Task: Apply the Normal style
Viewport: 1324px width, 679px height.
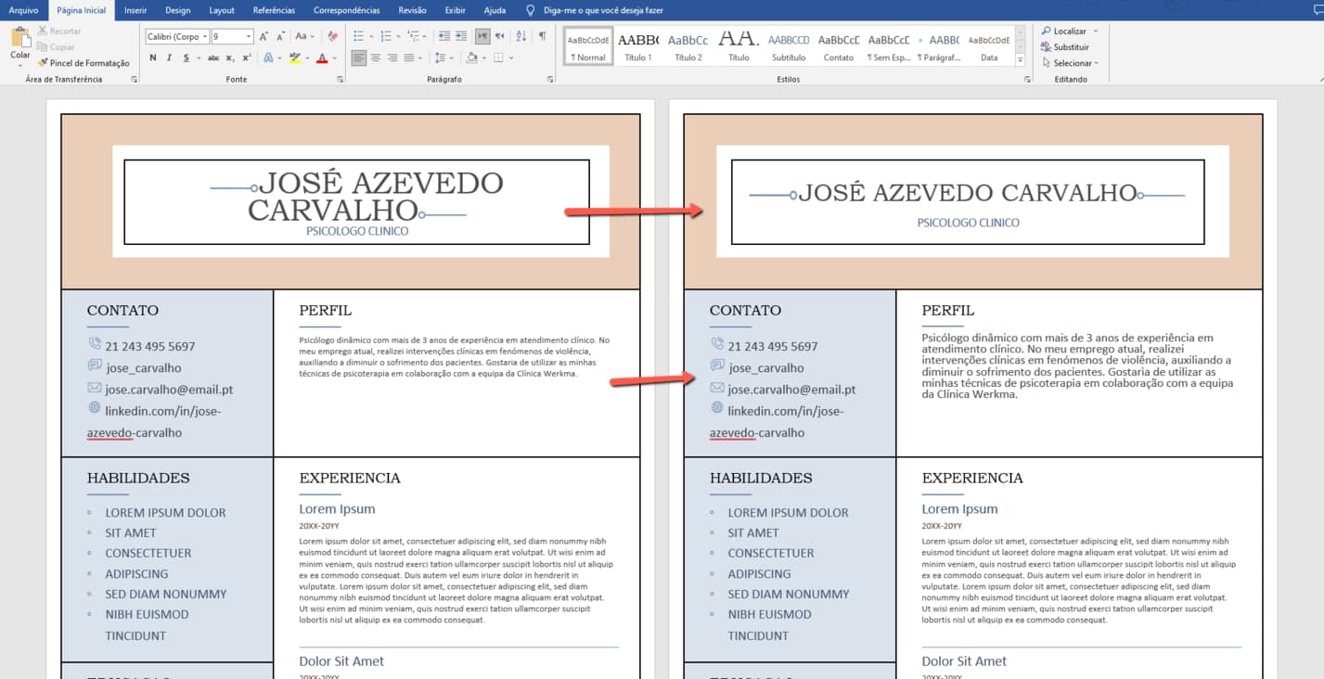Action: click(588, 46)
